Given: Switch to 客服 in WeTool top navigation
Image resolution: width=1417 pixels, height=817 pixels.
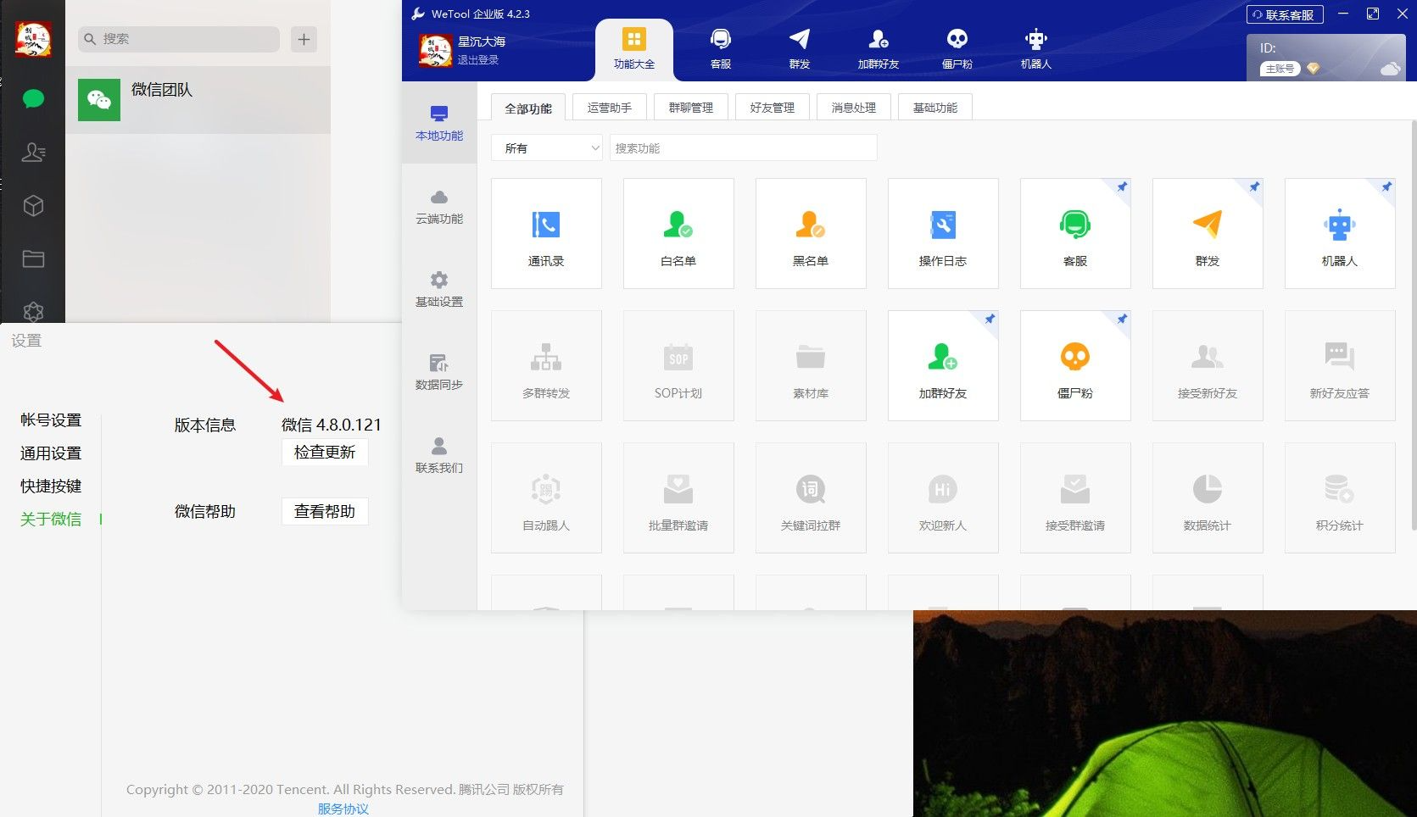Looking at the screenshot, I should (721, 49).
